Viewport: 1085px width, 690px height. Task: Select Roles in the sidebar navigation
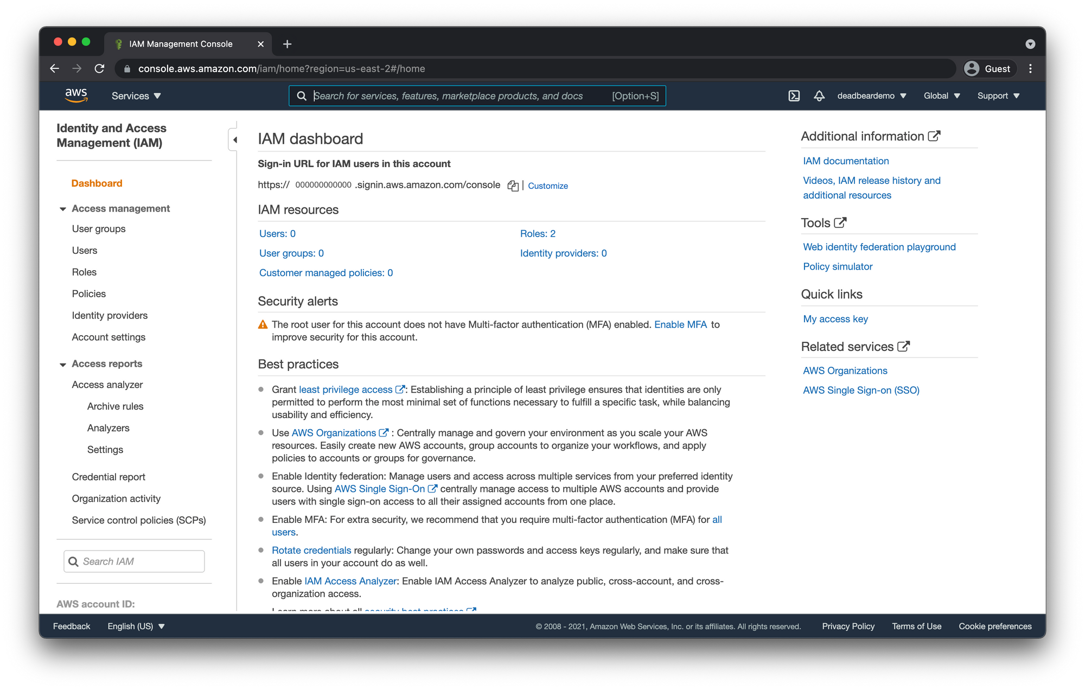tap(84, 272)
